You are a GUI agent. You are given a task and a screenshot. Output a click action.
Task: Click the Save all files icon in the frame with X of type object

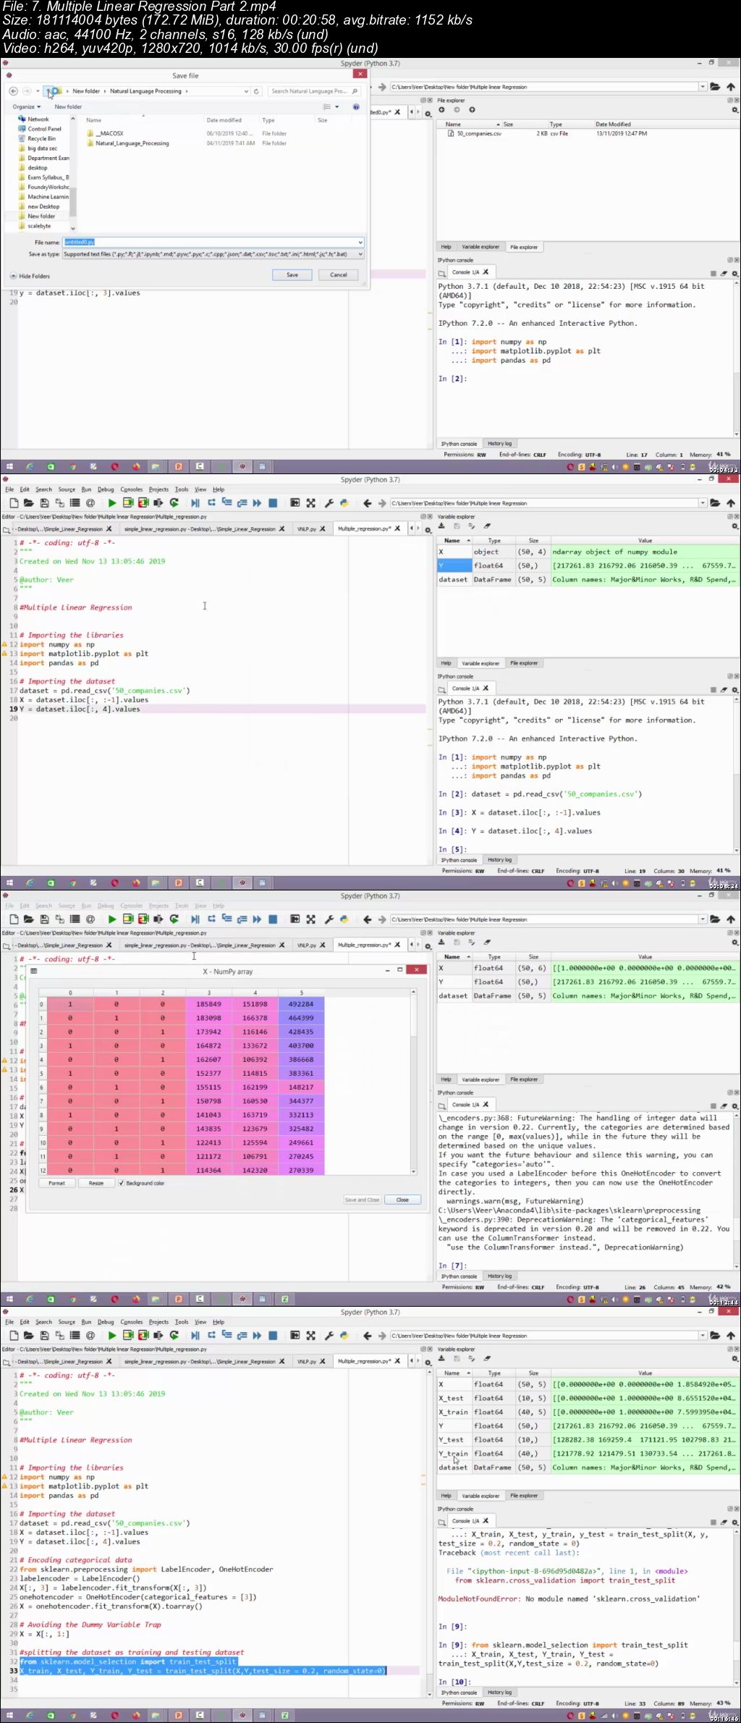59,502
